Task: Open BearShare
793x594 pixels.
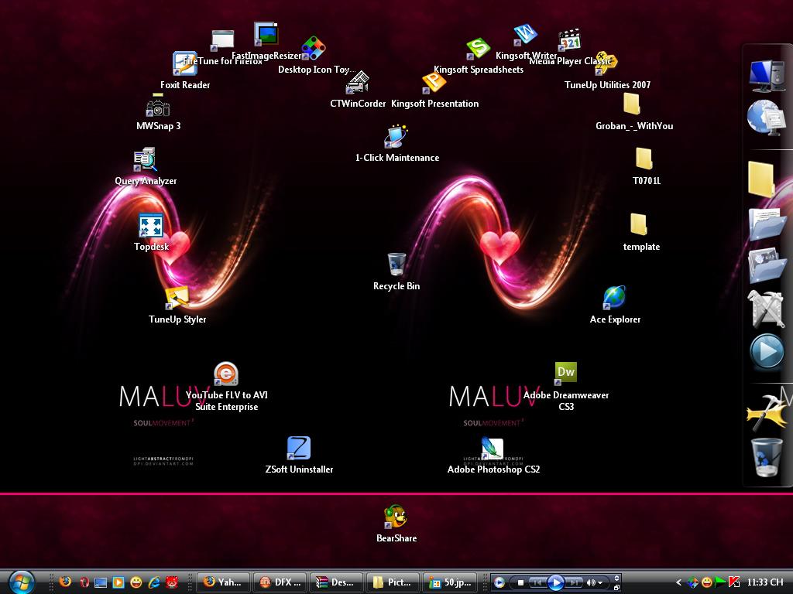Action: click(x=396, y=517)
